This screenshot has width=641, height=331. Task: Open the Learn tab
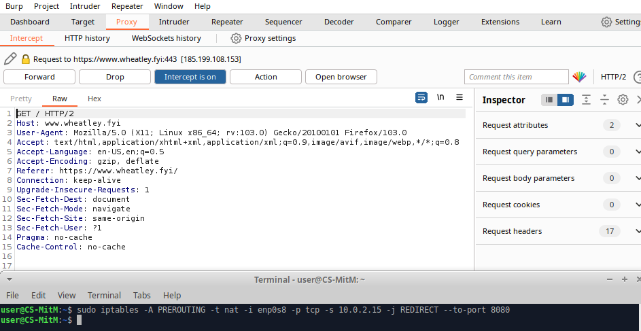[551, 22]
